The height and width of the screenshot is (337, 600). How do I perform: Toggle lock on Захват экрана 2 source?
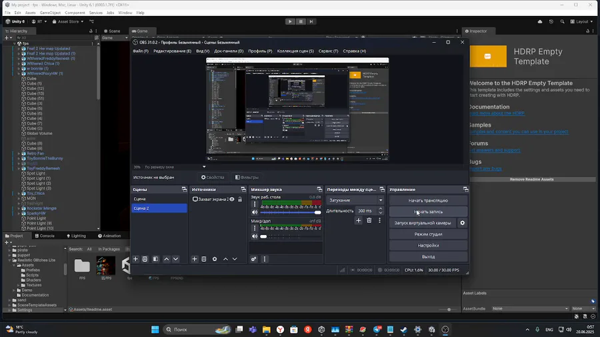point(240,199)
